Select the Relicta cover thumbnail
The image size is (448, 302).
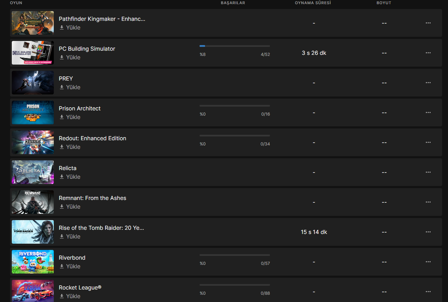(33, 172)
